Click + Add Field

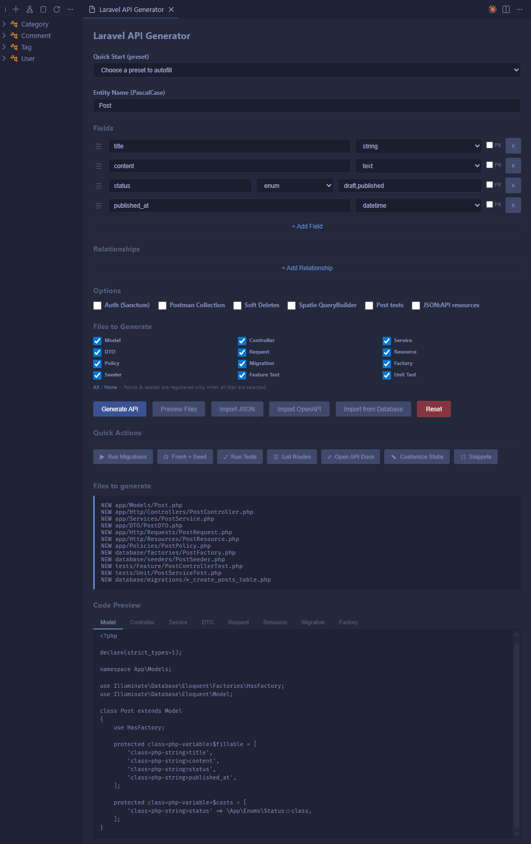[x=307, y=226]
